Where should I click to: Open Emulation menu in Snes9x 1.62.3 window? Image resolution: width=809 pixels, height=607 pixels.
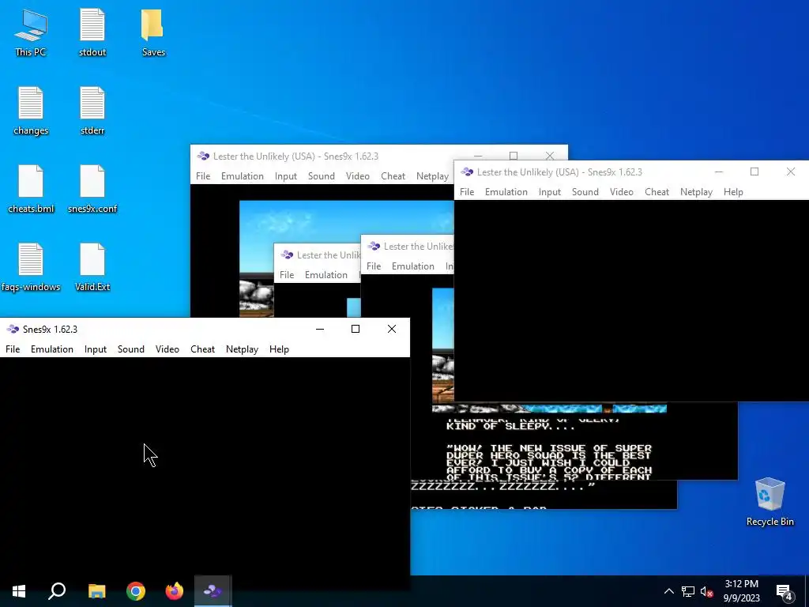tap(52, 349)
